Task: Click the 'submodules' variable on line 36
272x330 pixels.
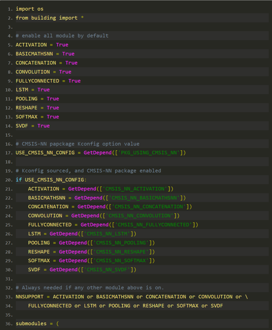Action: 31,323
